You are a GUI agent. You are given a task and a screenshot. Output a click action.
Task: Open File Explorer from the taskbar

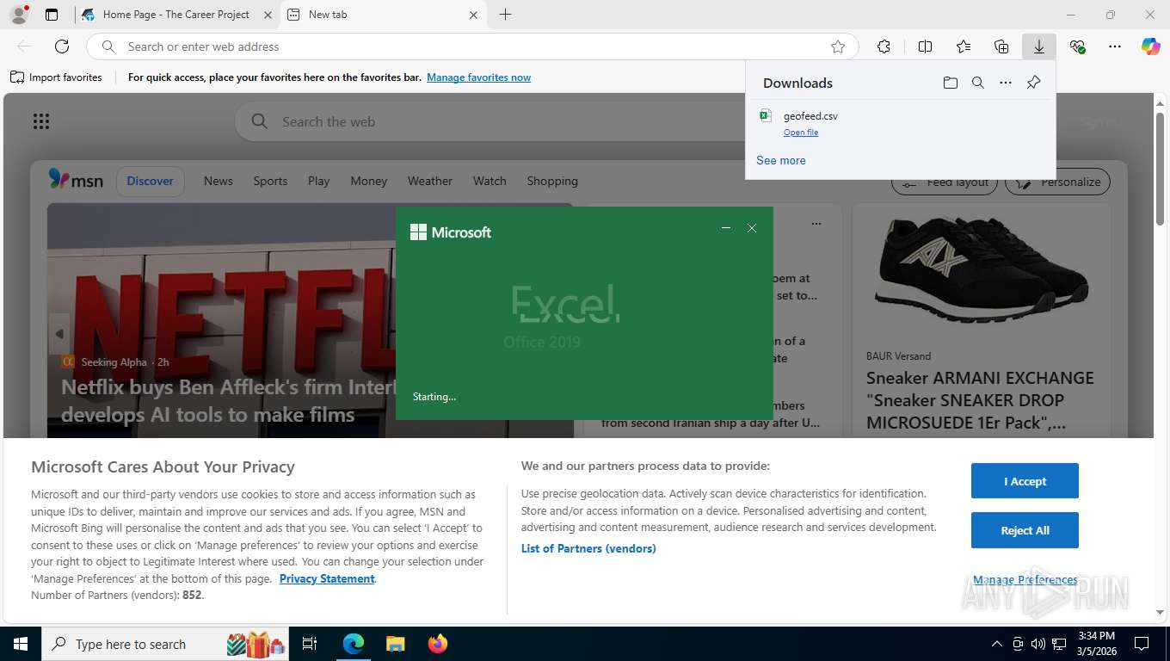(x=395, y=644)
